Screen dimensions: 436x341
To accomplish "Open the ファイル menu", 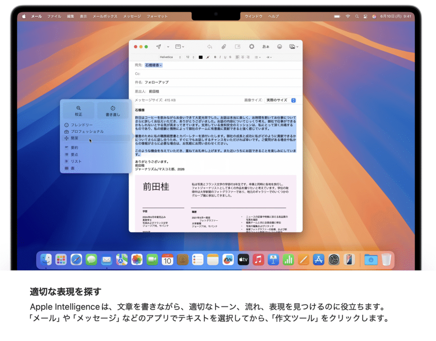I will [x=54, y=17].
